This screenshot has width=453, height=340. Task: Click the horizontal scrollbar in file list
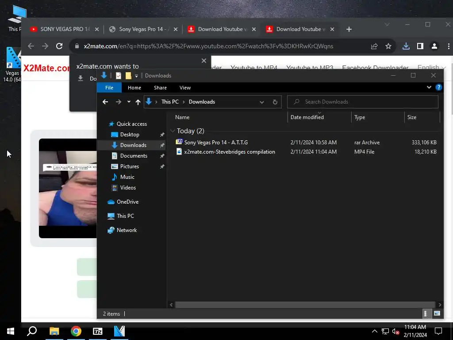[x=305, y=305]
